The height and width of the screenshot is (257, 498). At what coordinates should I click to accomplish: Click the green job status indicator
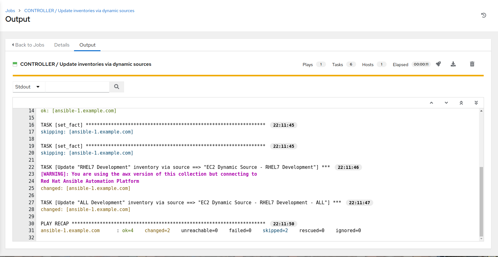coord(15,64)
